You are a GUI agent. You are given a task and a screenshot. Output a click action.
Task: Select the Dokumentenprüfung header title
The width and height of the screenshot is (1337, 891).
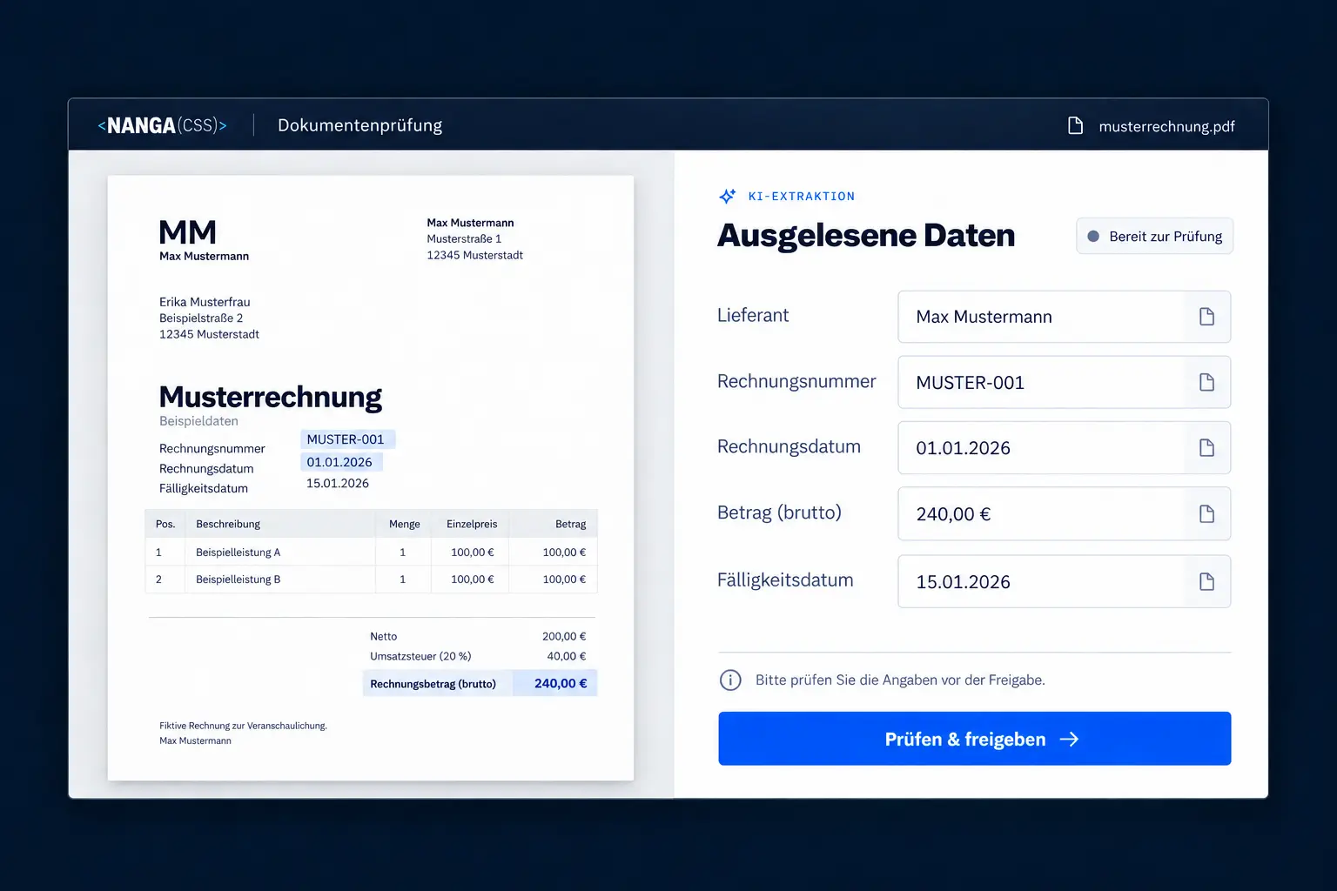pos(359,125)
